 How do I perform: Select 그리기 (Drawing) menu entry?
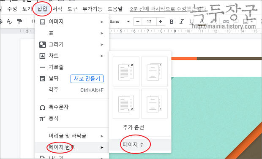(x=72, y=45)
